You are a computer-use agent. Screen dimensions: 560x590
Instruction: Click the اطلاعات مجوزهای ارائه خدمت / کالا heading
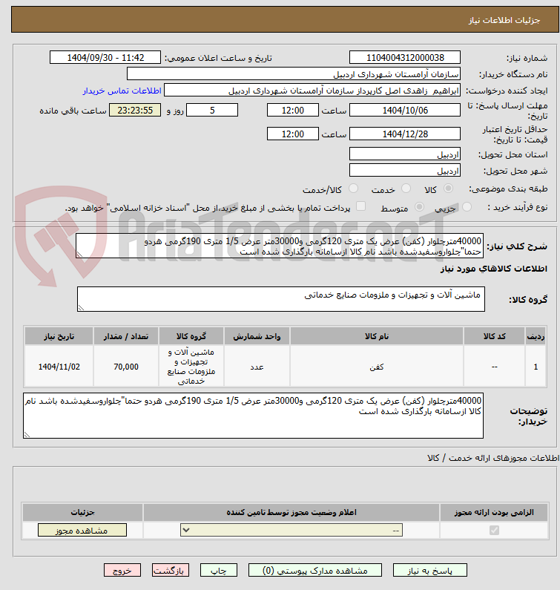(x=493, y=458)
